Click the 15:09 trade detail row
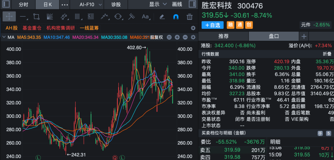The image size is (334, 160). pos(301,154)
